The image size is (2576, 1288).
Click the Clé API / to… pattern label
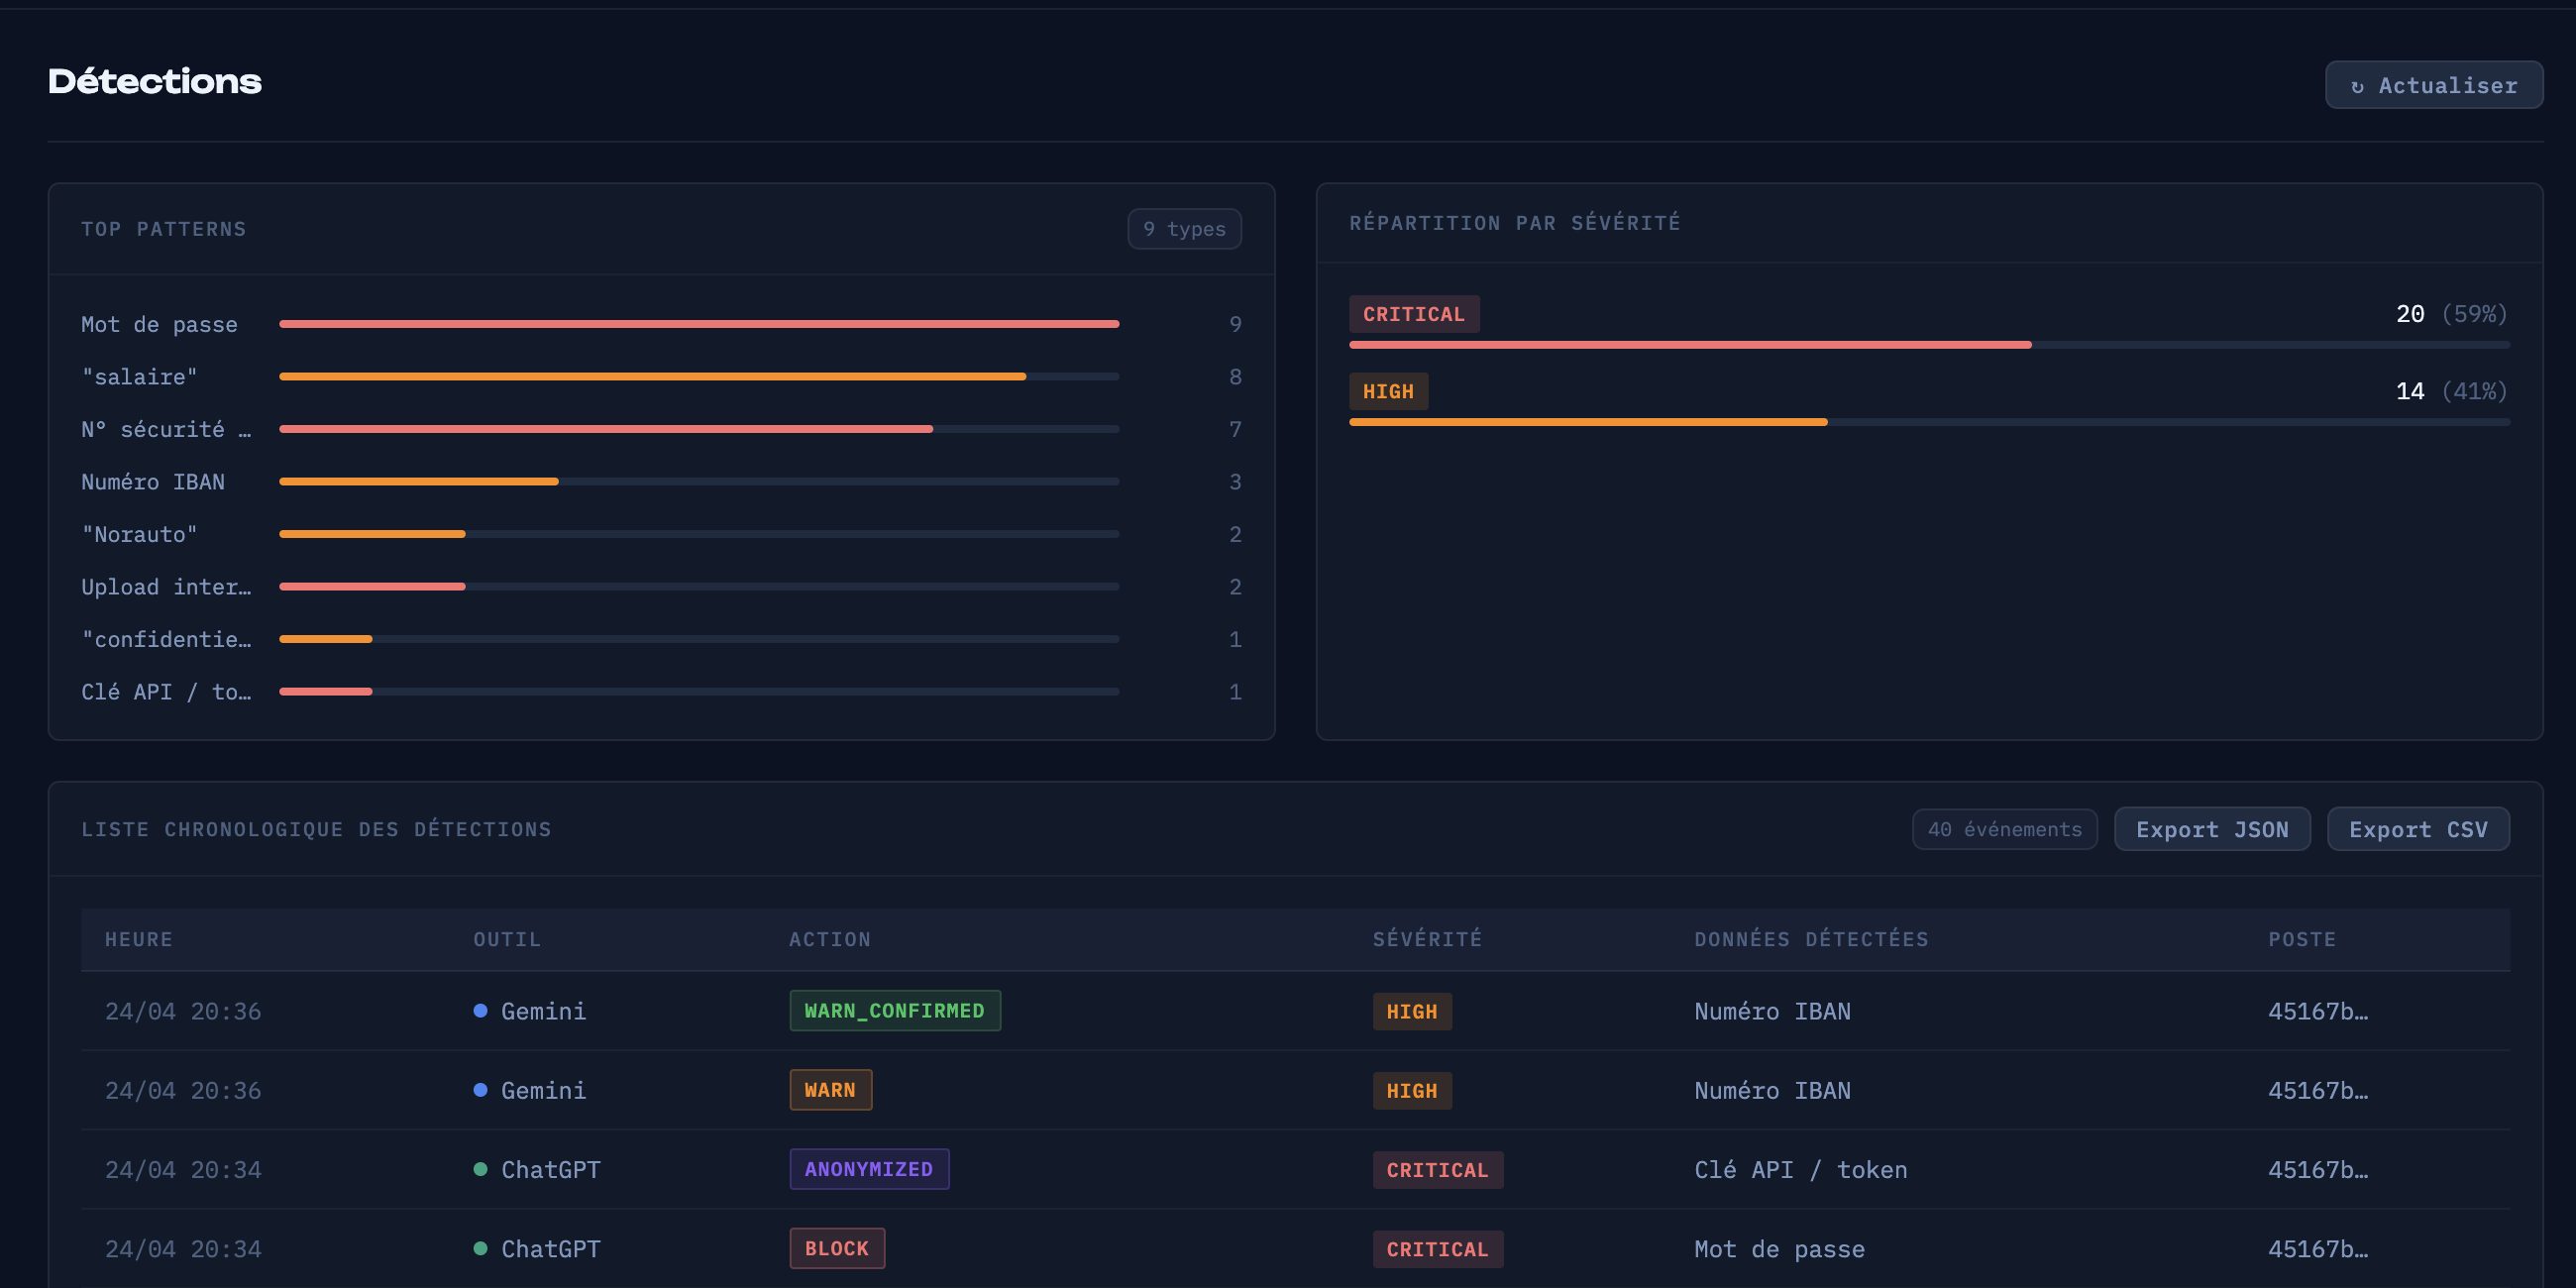click(x=166, y=692)
